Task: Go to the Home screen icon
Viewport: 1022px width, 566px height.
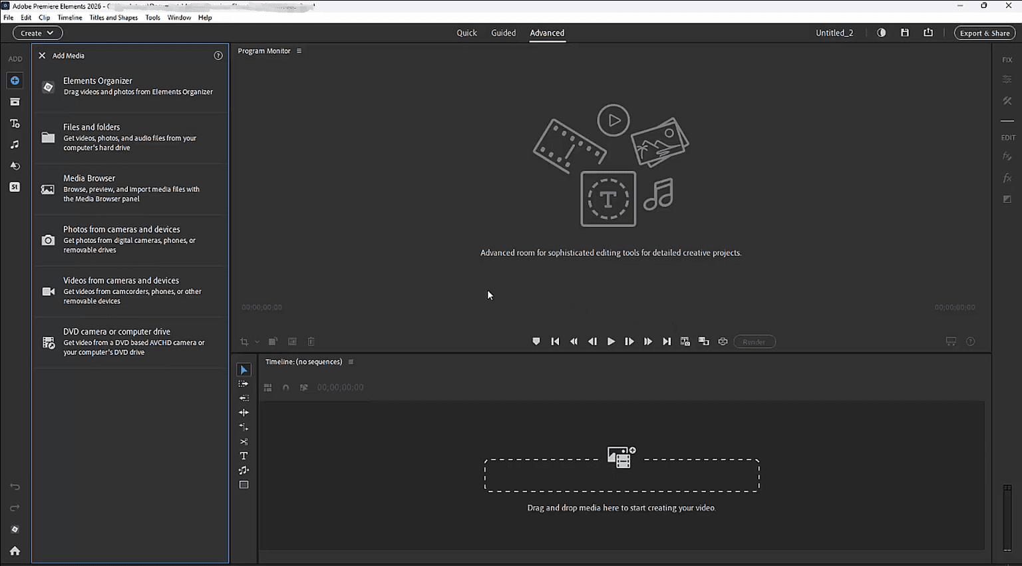Action: (15, 551)
